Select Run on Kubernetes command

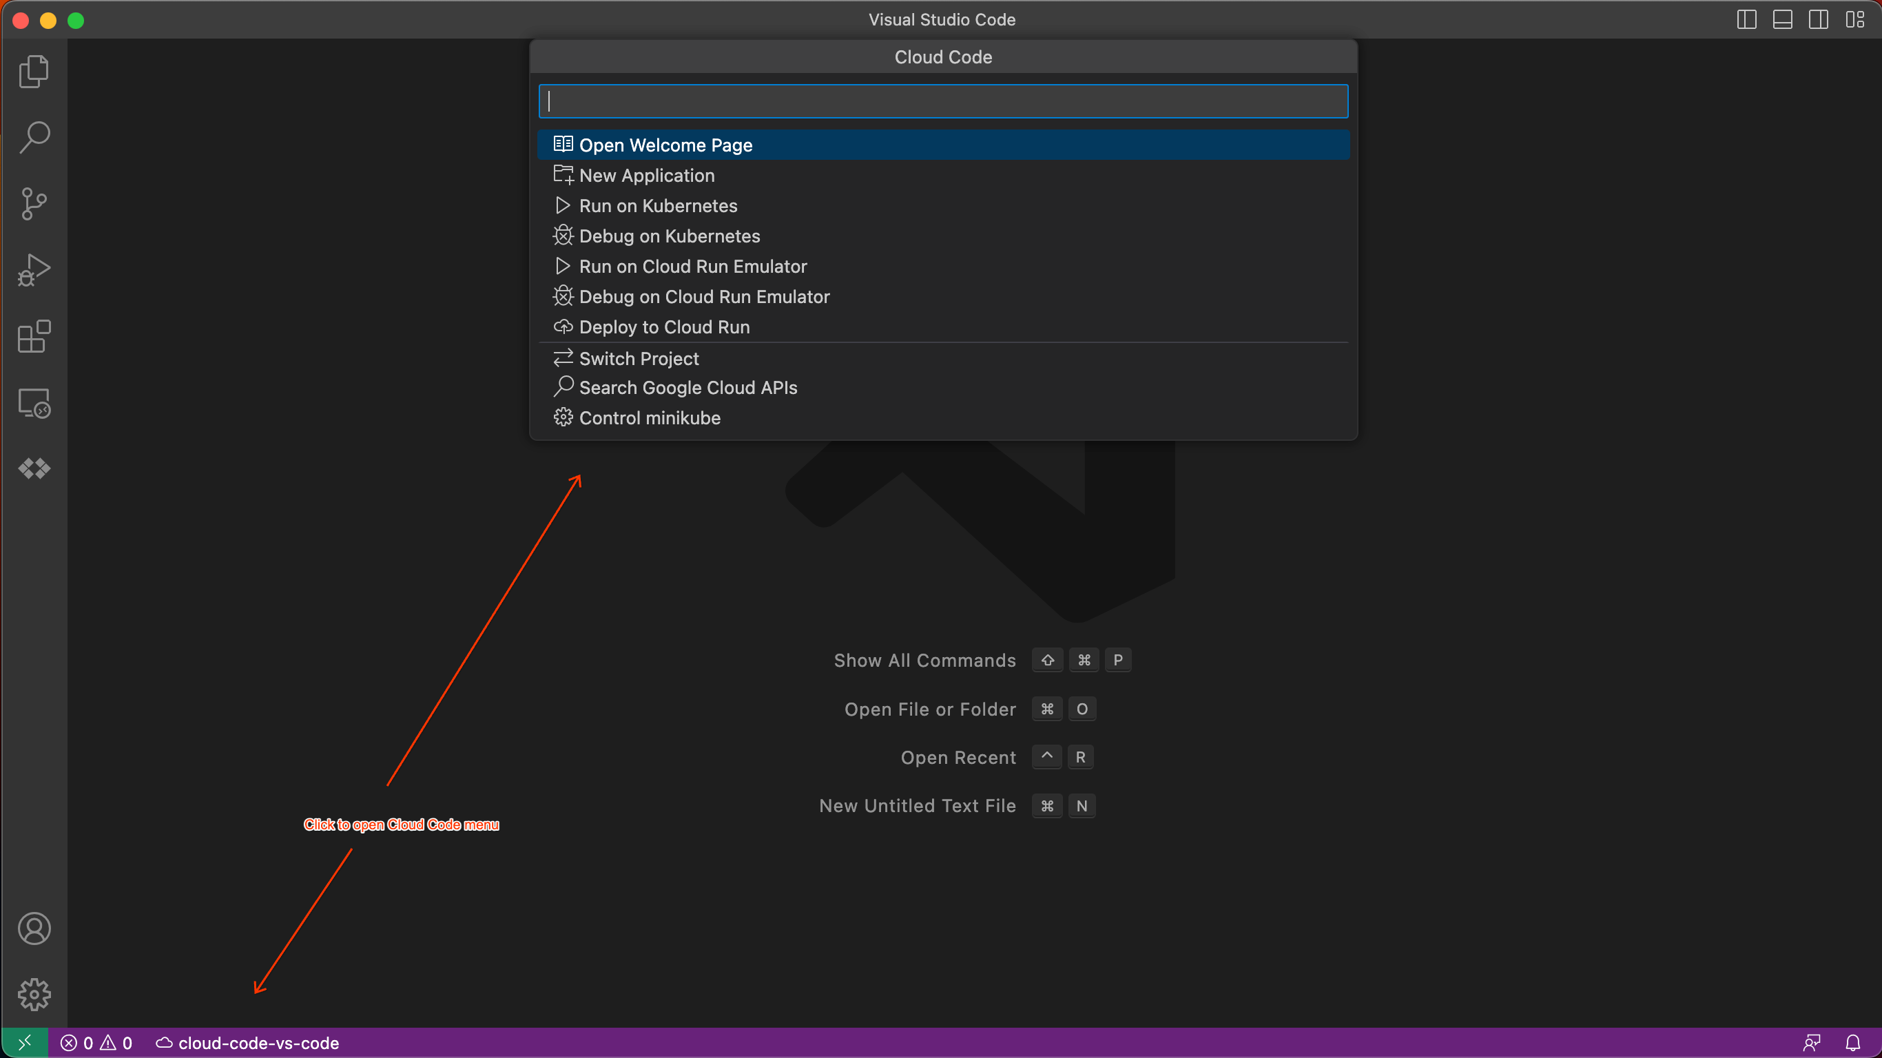(x=658, y=206)
